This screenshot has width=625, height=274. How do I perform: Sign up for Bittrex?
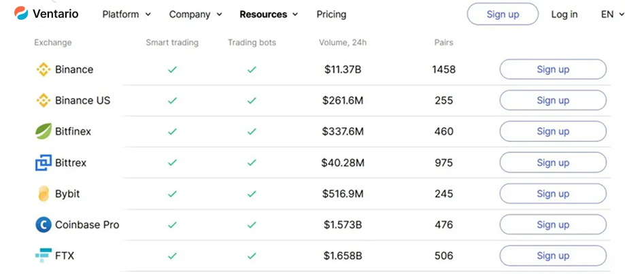click(x=553, y=162)
